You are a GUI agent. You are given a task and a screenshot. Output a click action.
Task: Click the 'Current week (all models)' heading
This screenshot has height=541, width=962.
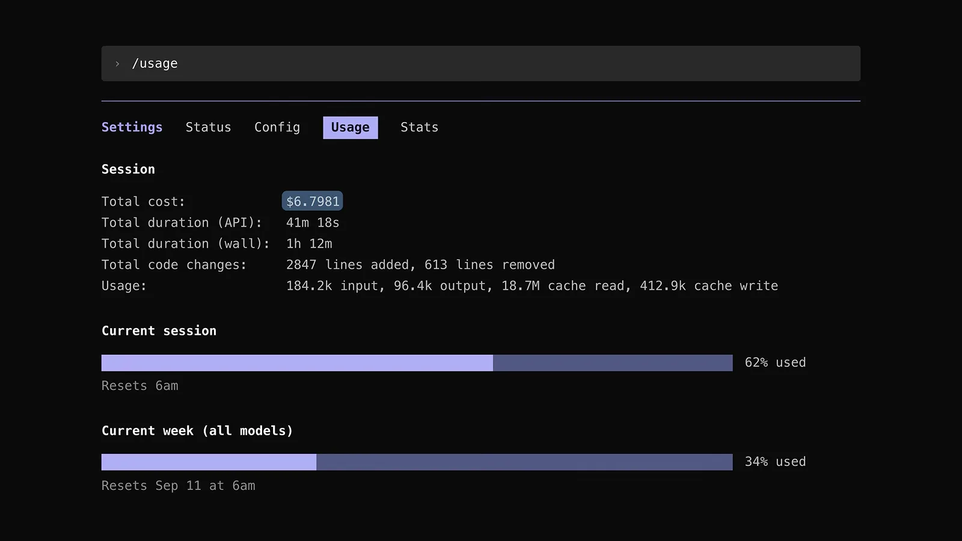[197, 431]
